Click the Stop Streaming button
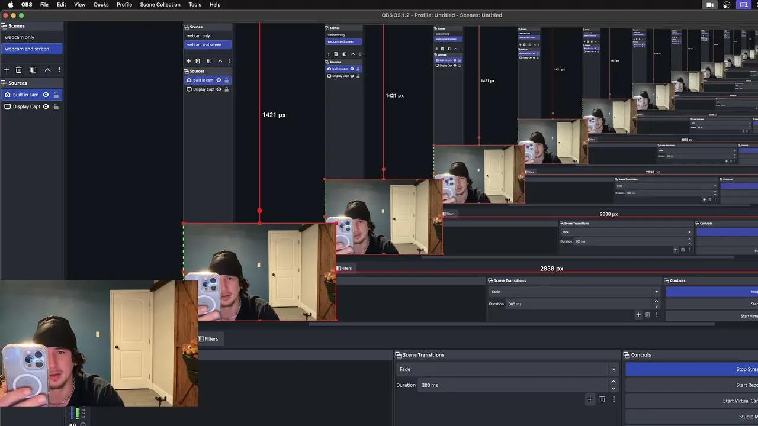Image resolution: width=758 pixels, height=426 pixels. coord(692,369)
